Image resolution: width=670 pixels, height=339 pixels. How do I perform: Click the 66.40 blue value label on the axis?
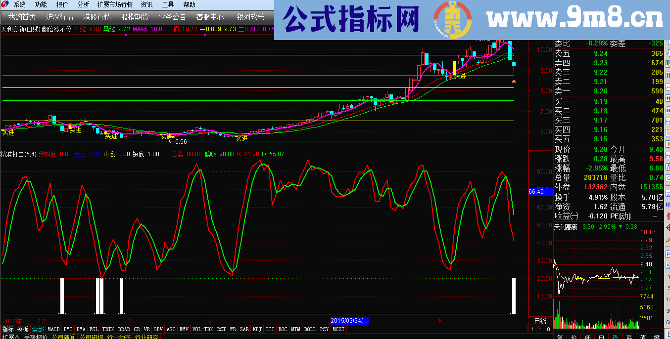point(536,191)
